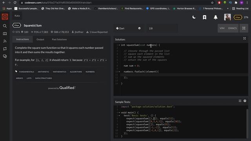Open the Horton Brasses bookmark

pos(184,9)
